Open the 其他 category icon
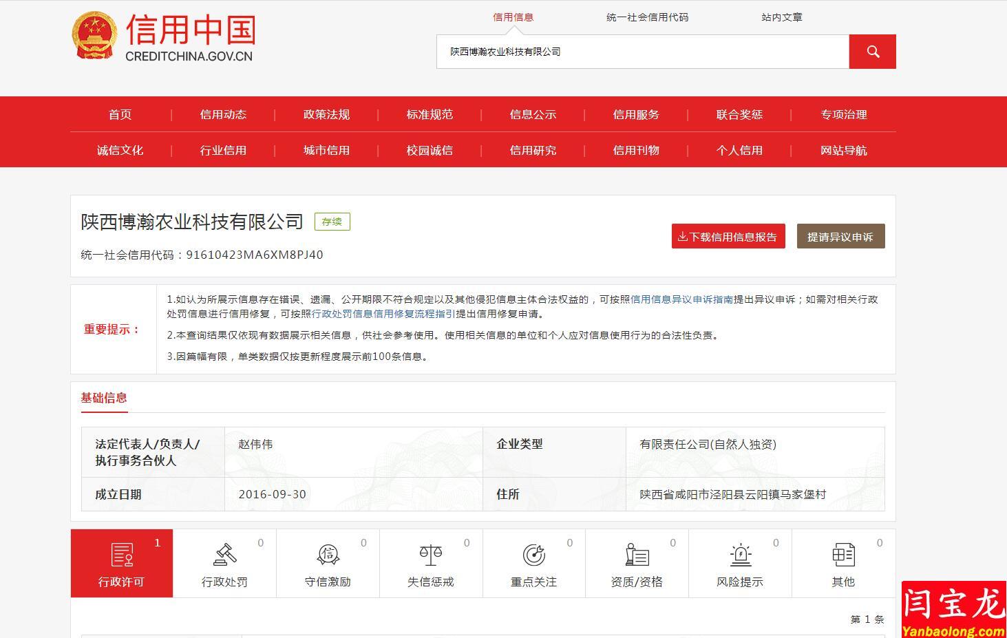Screen dimensions: 1007x638 tap(843, 555)
